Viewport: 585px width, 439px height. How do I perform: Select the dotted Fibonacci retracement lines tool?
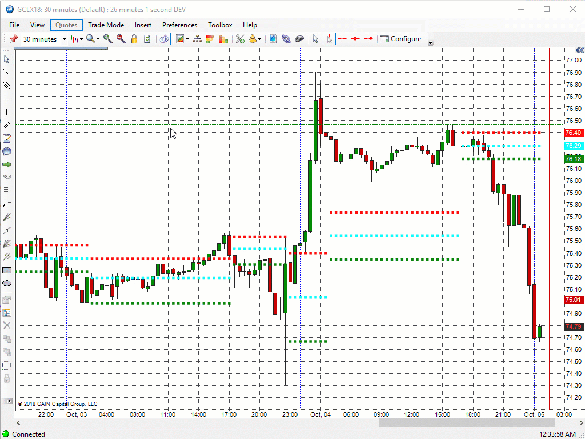tap(7, 190)
